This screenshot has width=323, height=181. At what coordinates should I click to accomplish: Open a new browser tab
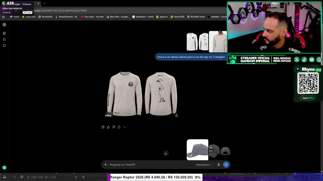[x=44, y=4]
